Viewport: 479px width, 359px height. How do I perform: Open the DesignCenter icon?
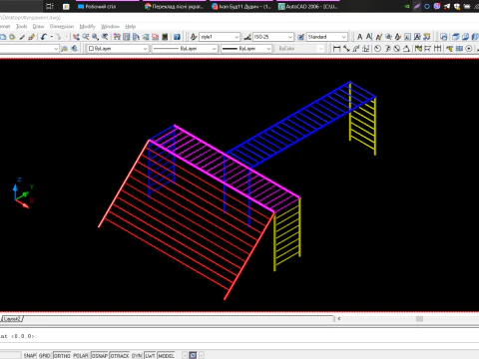127,37
